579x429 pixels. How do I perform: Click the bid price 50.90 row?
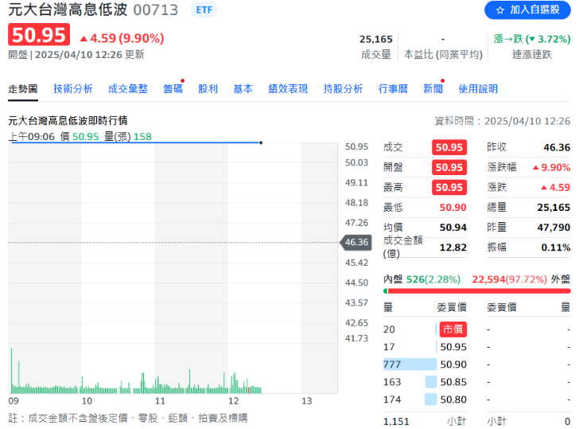click(x=425, y=365)
